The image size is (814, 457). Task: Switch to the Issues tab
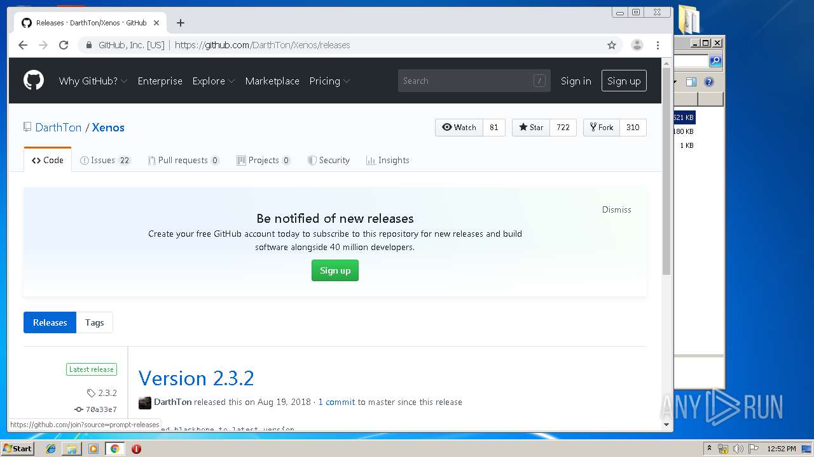[x=106, y=161]
